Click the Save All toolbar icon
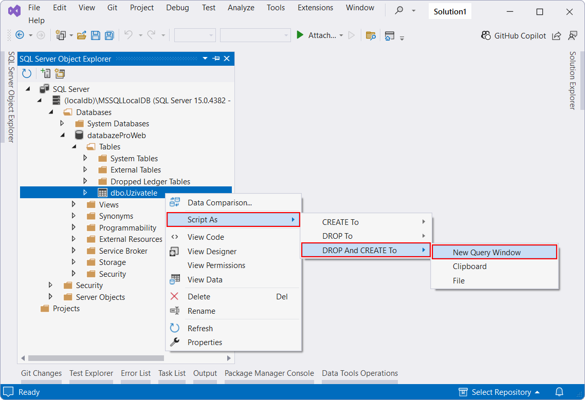585x400 pixels. [x=108, y=35]
